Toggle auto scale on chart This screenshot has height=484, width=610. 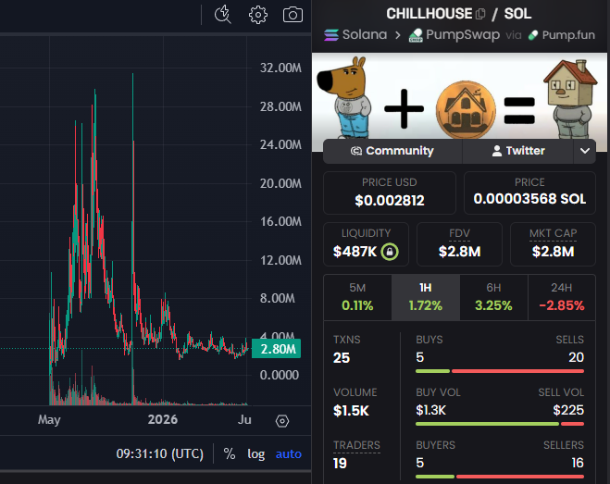[x=288, y=453]
